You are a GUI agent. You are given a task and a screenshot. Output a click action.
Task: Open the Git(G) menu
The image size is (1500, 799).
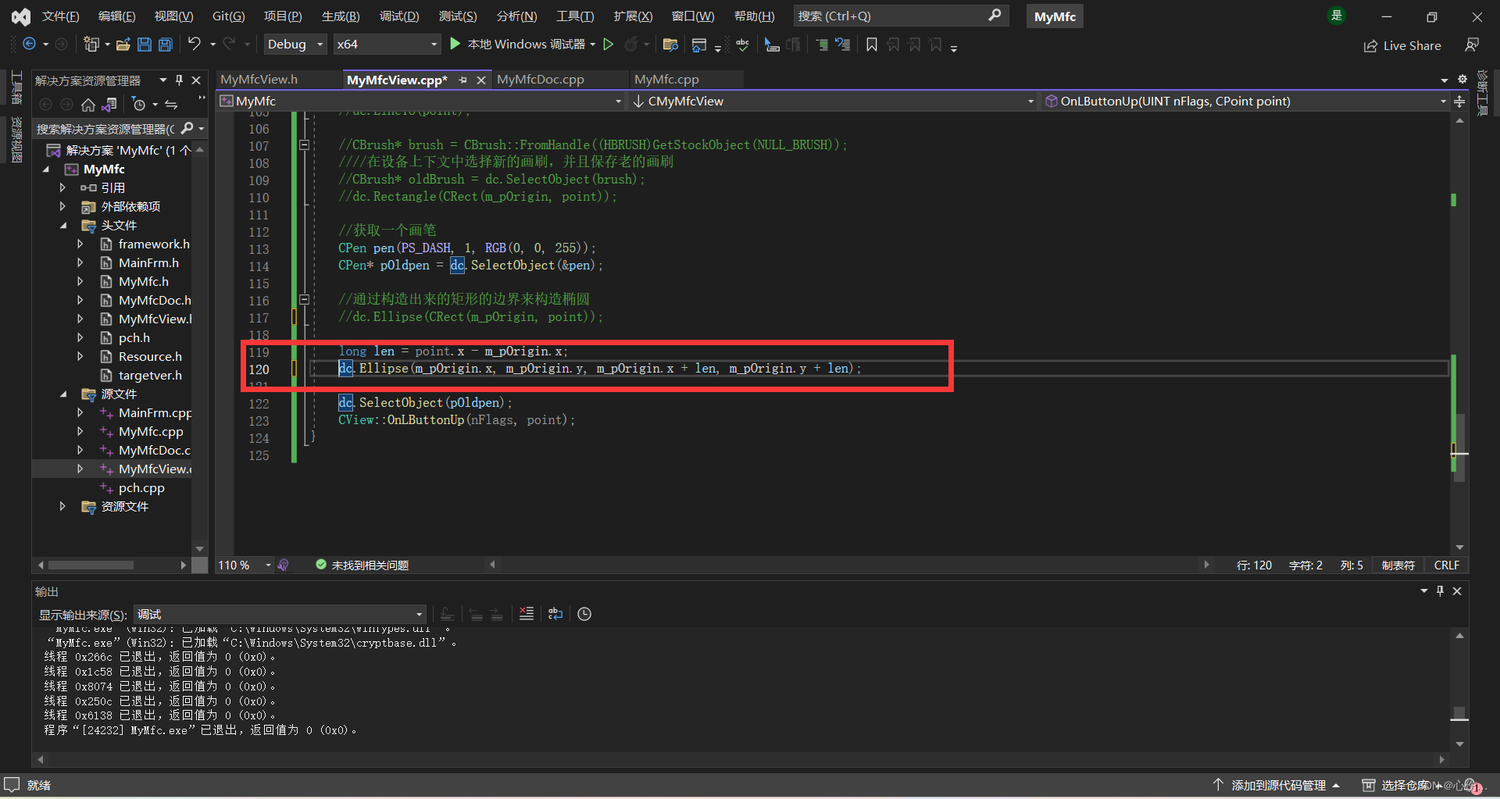click(228, 16)
